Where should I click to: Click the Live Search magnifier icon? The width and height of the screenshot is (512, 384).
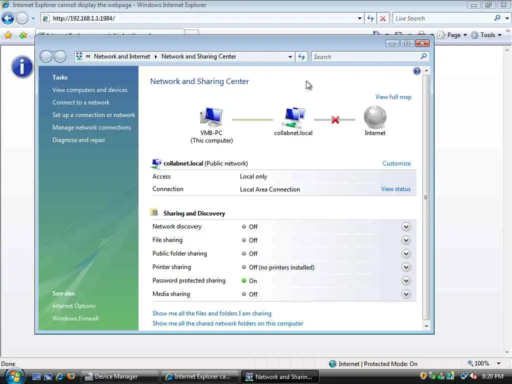497,18
